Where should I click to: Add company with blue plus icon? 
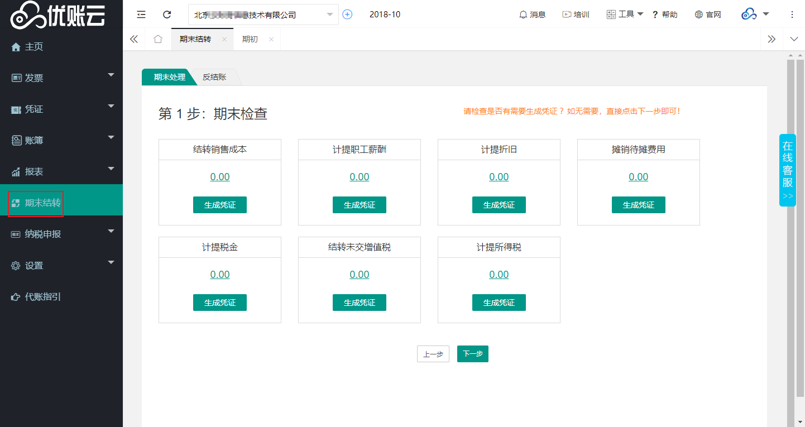(347, 15)
